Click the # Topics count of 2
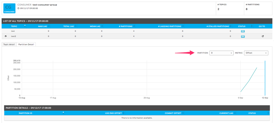 pyautogui.click(x=219, y=9)
